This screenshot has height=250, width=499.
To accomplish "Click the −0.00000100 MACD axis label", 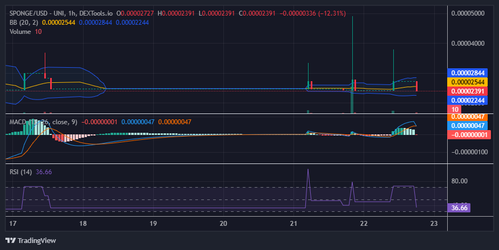I will tap(469, 152).
